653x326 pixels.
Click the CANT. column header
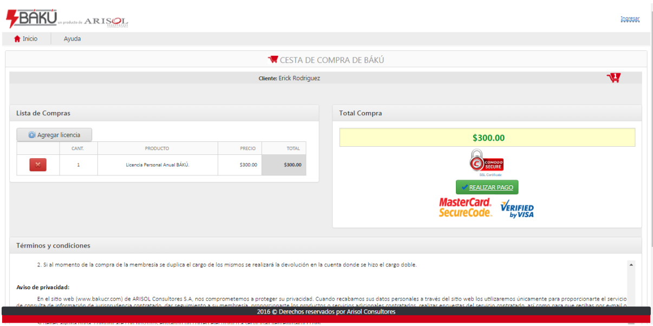(x=79, y=148)
